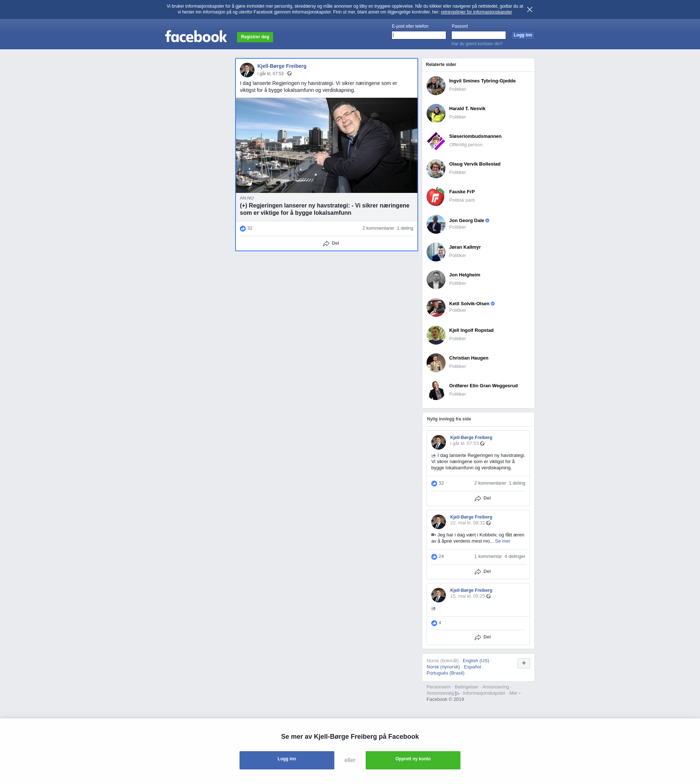Focus the Passord input field
Image resolution: width=700 pixels, height=784 pixels.
478,35
